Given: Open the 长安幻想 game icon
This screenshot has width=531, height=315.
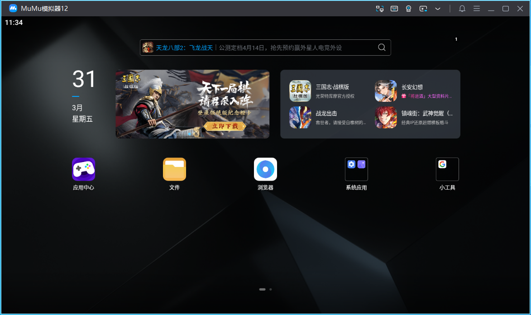Looking at the screenshot, I should click(386, 91).
